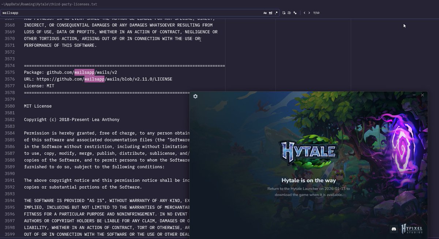Click line starting 'Permission is hereby granted'
This screenshot has height=239, width=439.
point(107,133)
